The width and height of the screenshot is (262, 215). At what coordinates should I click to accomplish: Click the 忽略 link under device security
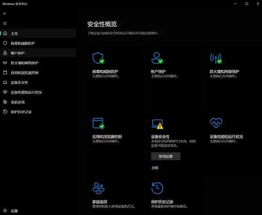coord(155,168)
